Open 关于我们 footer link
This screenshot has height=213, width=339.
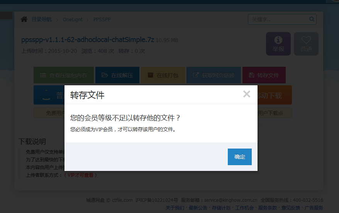click(175, 208)
